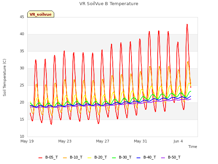Click the yellow B-20_T legend swatch

click(90, 158)
